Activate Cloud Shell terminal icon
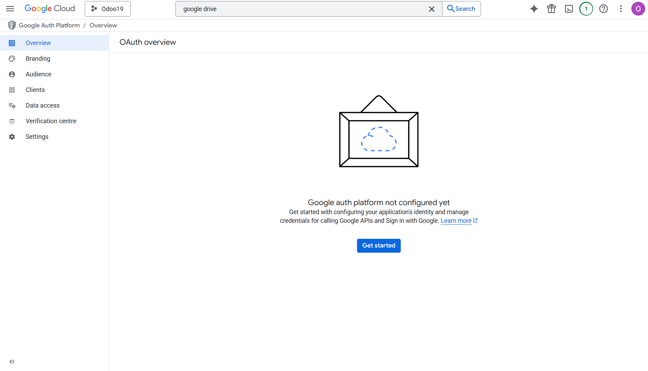 (x=568, y=9)
